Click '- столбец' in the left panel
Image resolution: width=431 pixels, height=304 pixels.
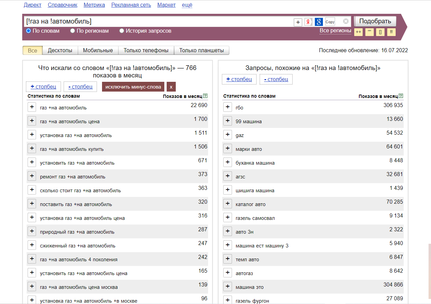[80, 87]
